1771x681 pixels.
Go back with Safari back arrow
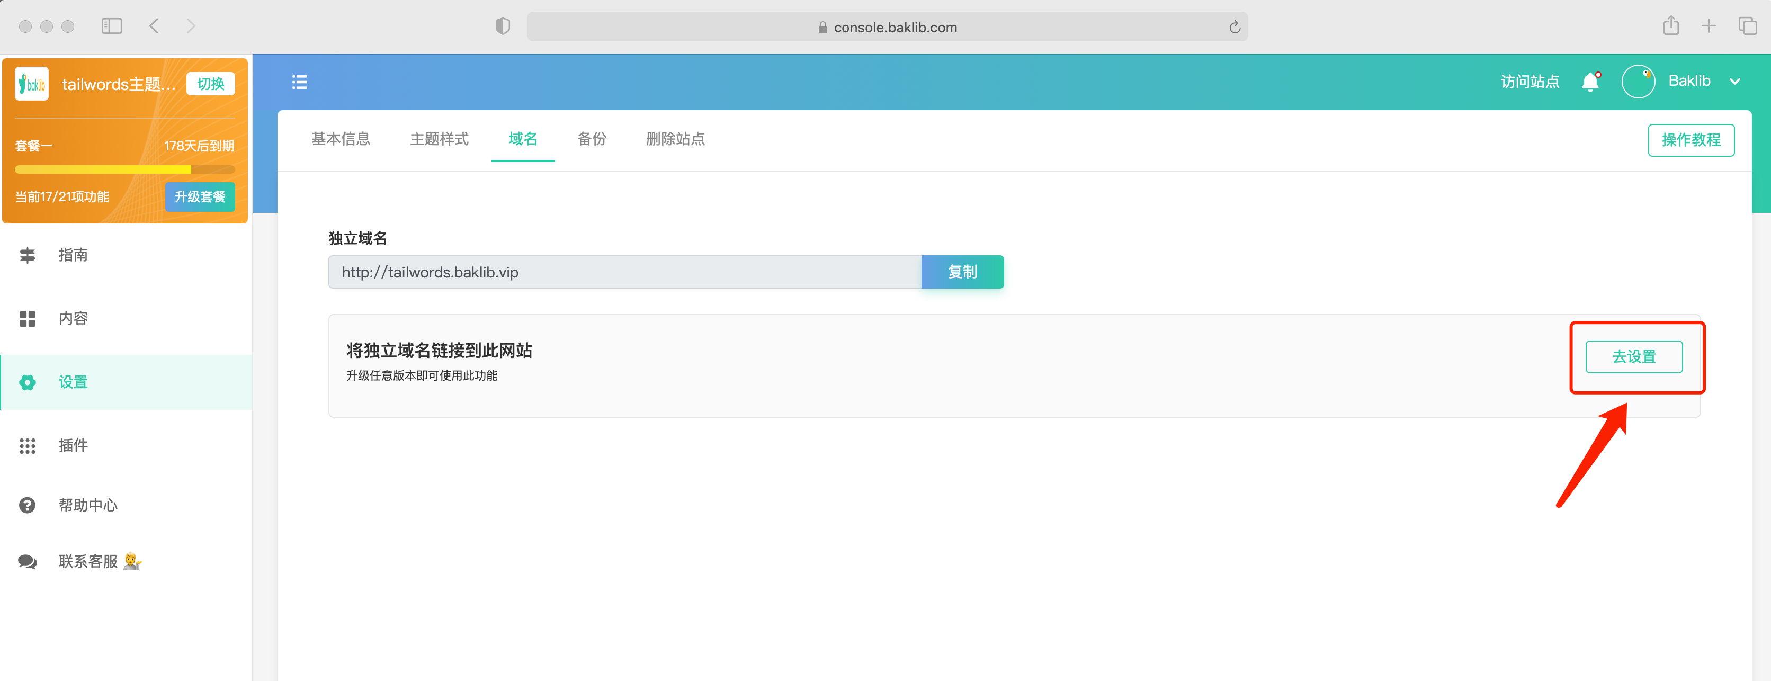tap(154, 26)
